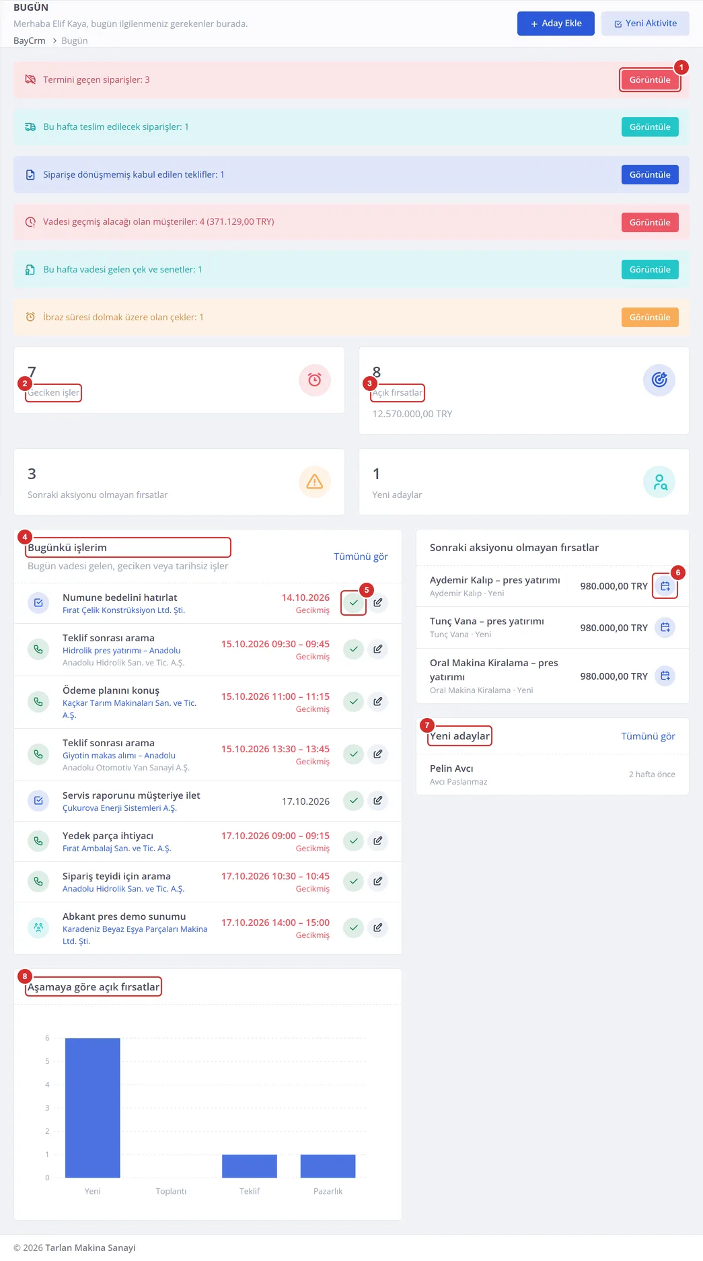View customers with overdue receivables Görüntüle

pos(650,223)
